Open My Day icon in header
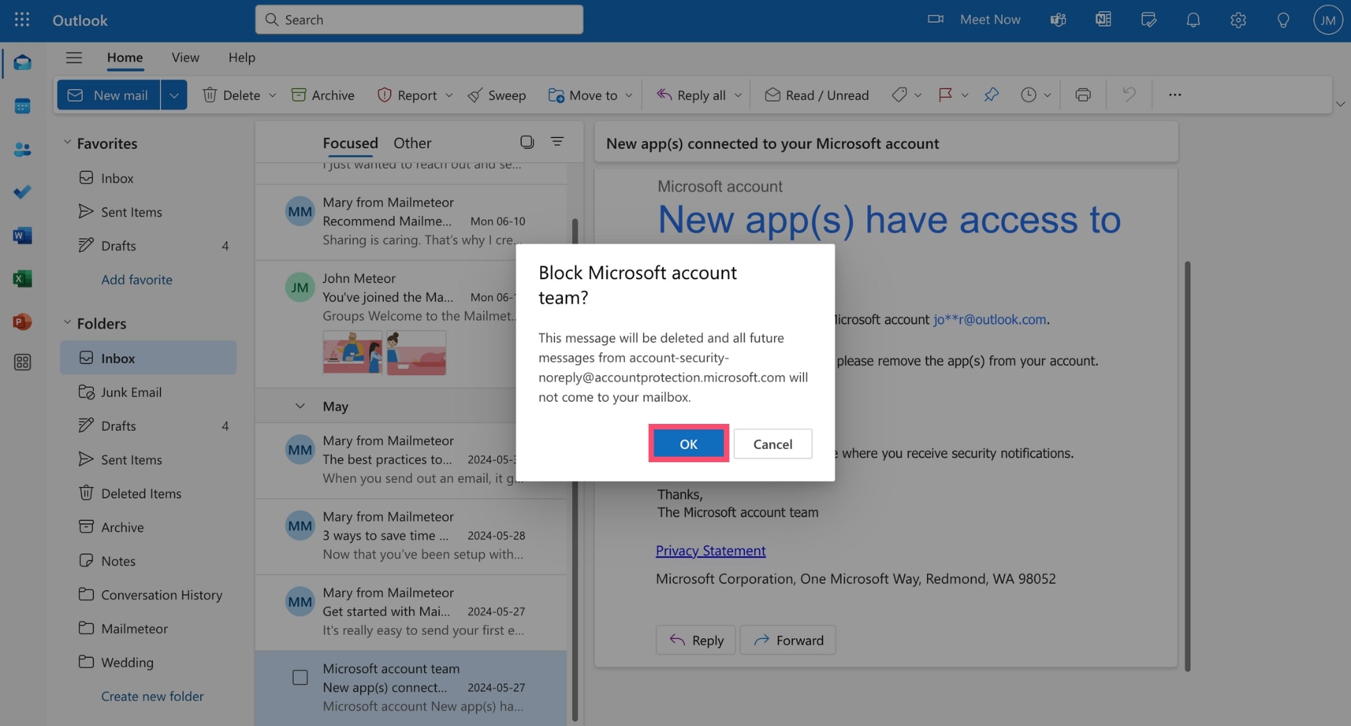 (1148, 19)
